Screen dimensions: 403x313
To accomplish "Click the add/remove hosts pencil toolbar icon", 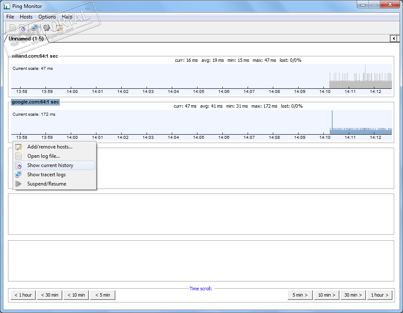I will (59, 27).
